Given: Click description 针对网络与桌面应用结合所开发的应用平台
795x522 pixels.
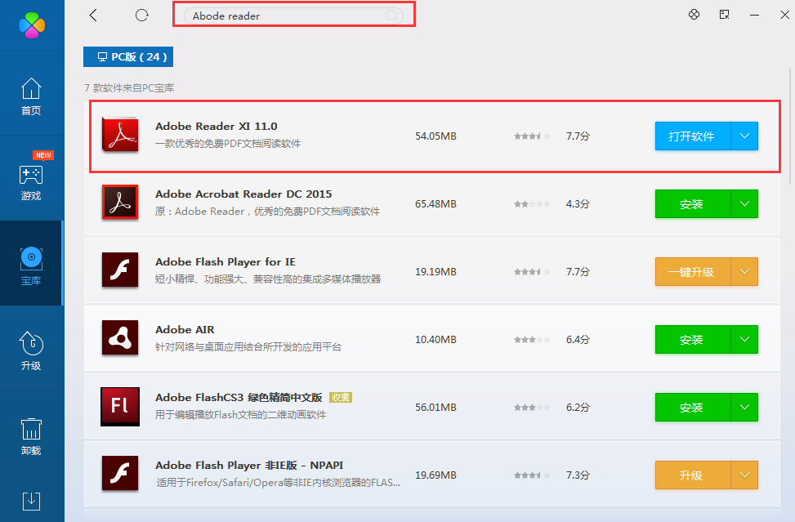Looking at the screenshot, I should 248,347.
